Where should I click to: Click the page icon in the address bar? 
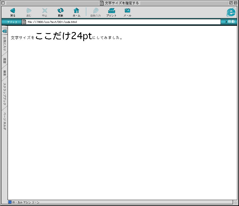(x=24, y=22)
